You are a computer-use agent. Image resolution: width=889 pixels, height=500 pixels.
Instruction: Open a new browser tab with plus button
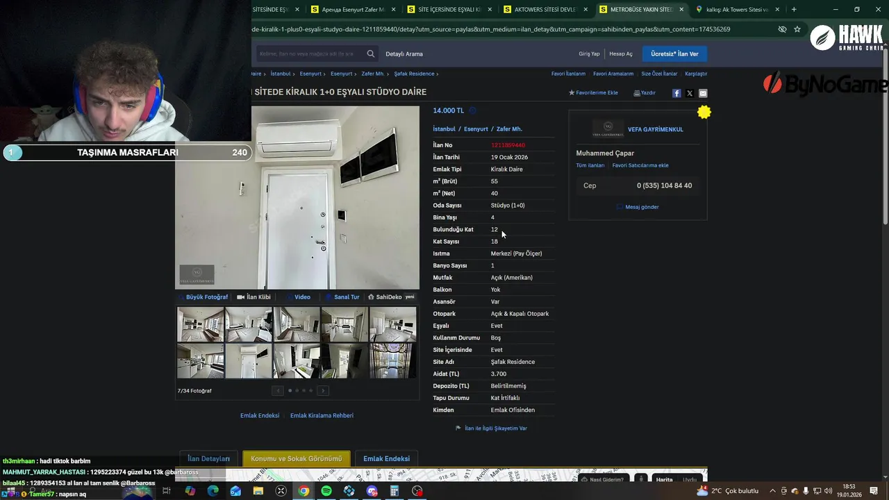tap(794, 9)
